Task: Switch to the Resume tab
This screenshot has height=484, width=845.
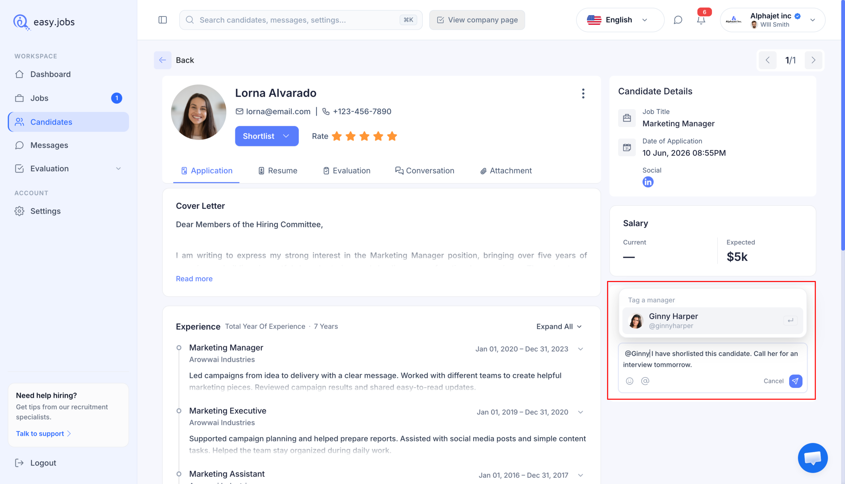Action: [x=278, y=171]
